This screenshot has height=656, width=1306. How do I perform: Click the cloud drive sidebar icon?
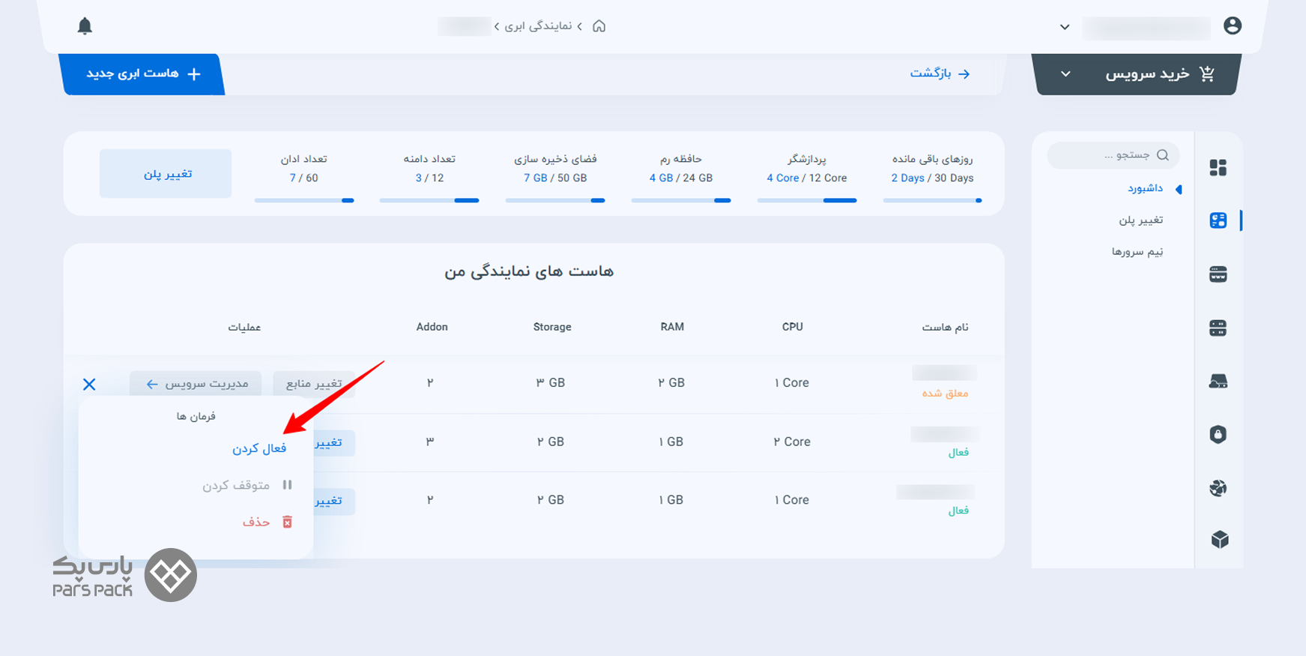pyautogui.click(x=1218, y=382)
